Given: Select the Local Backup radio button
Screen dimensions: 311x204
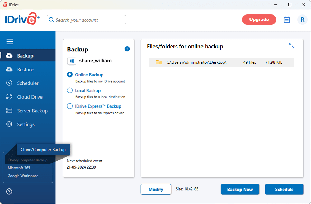Looking at the screenshot, I should pos(70,90).
